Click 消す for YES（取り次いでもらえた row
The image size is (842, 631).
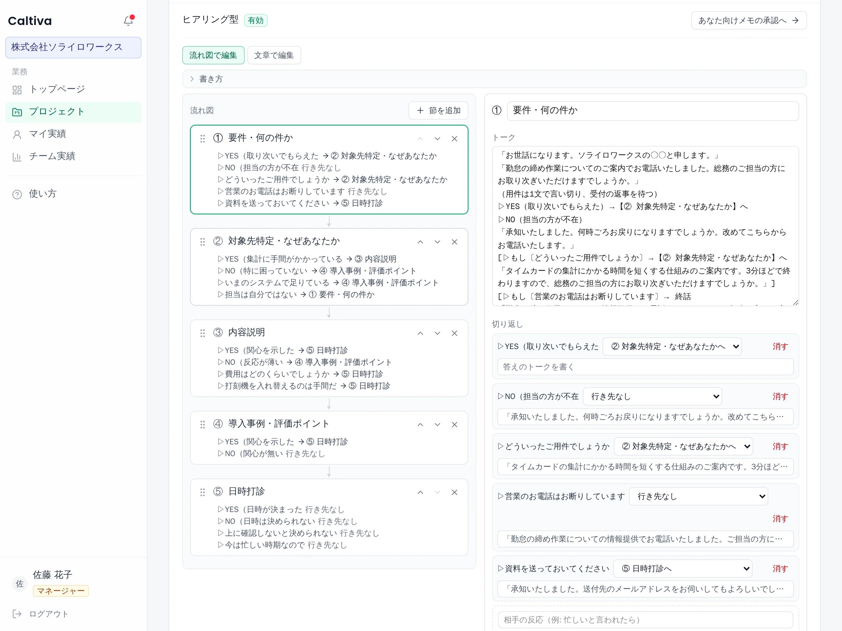click(780, 346)
